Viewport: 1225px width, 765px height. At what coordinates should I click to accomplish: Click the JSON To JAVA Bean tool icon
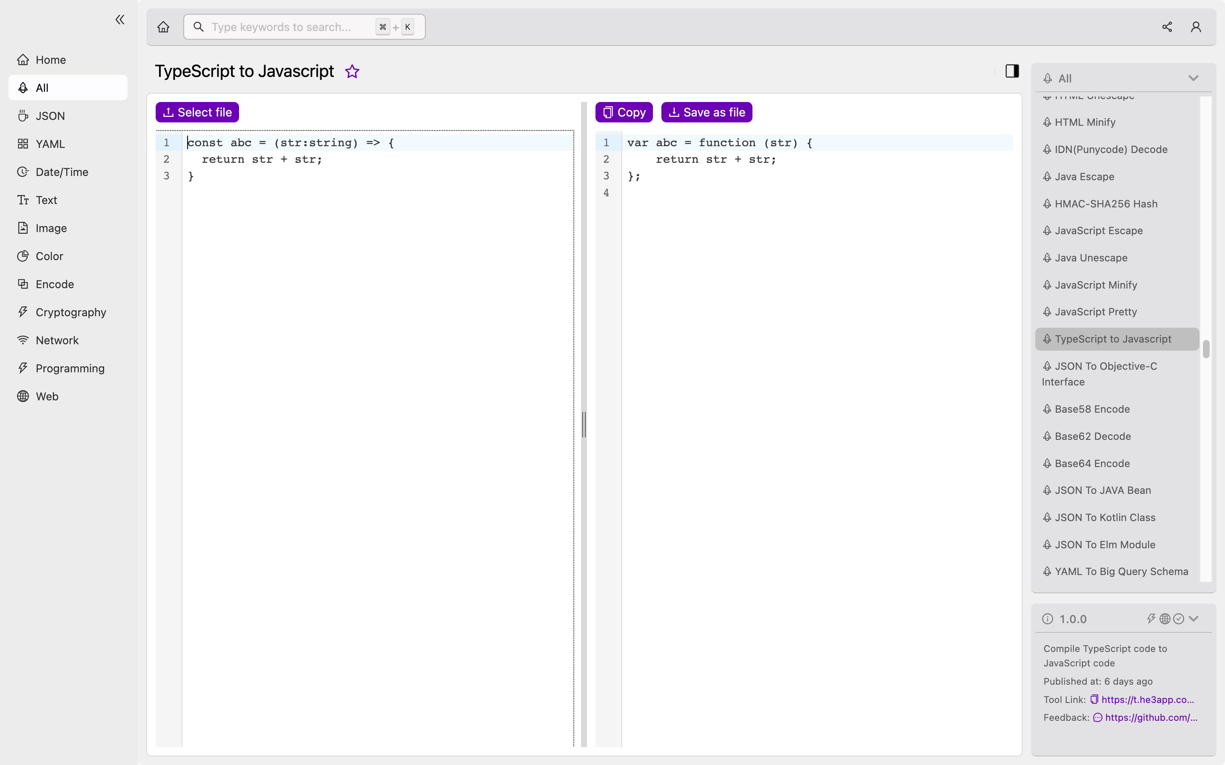click(1047, 490)
